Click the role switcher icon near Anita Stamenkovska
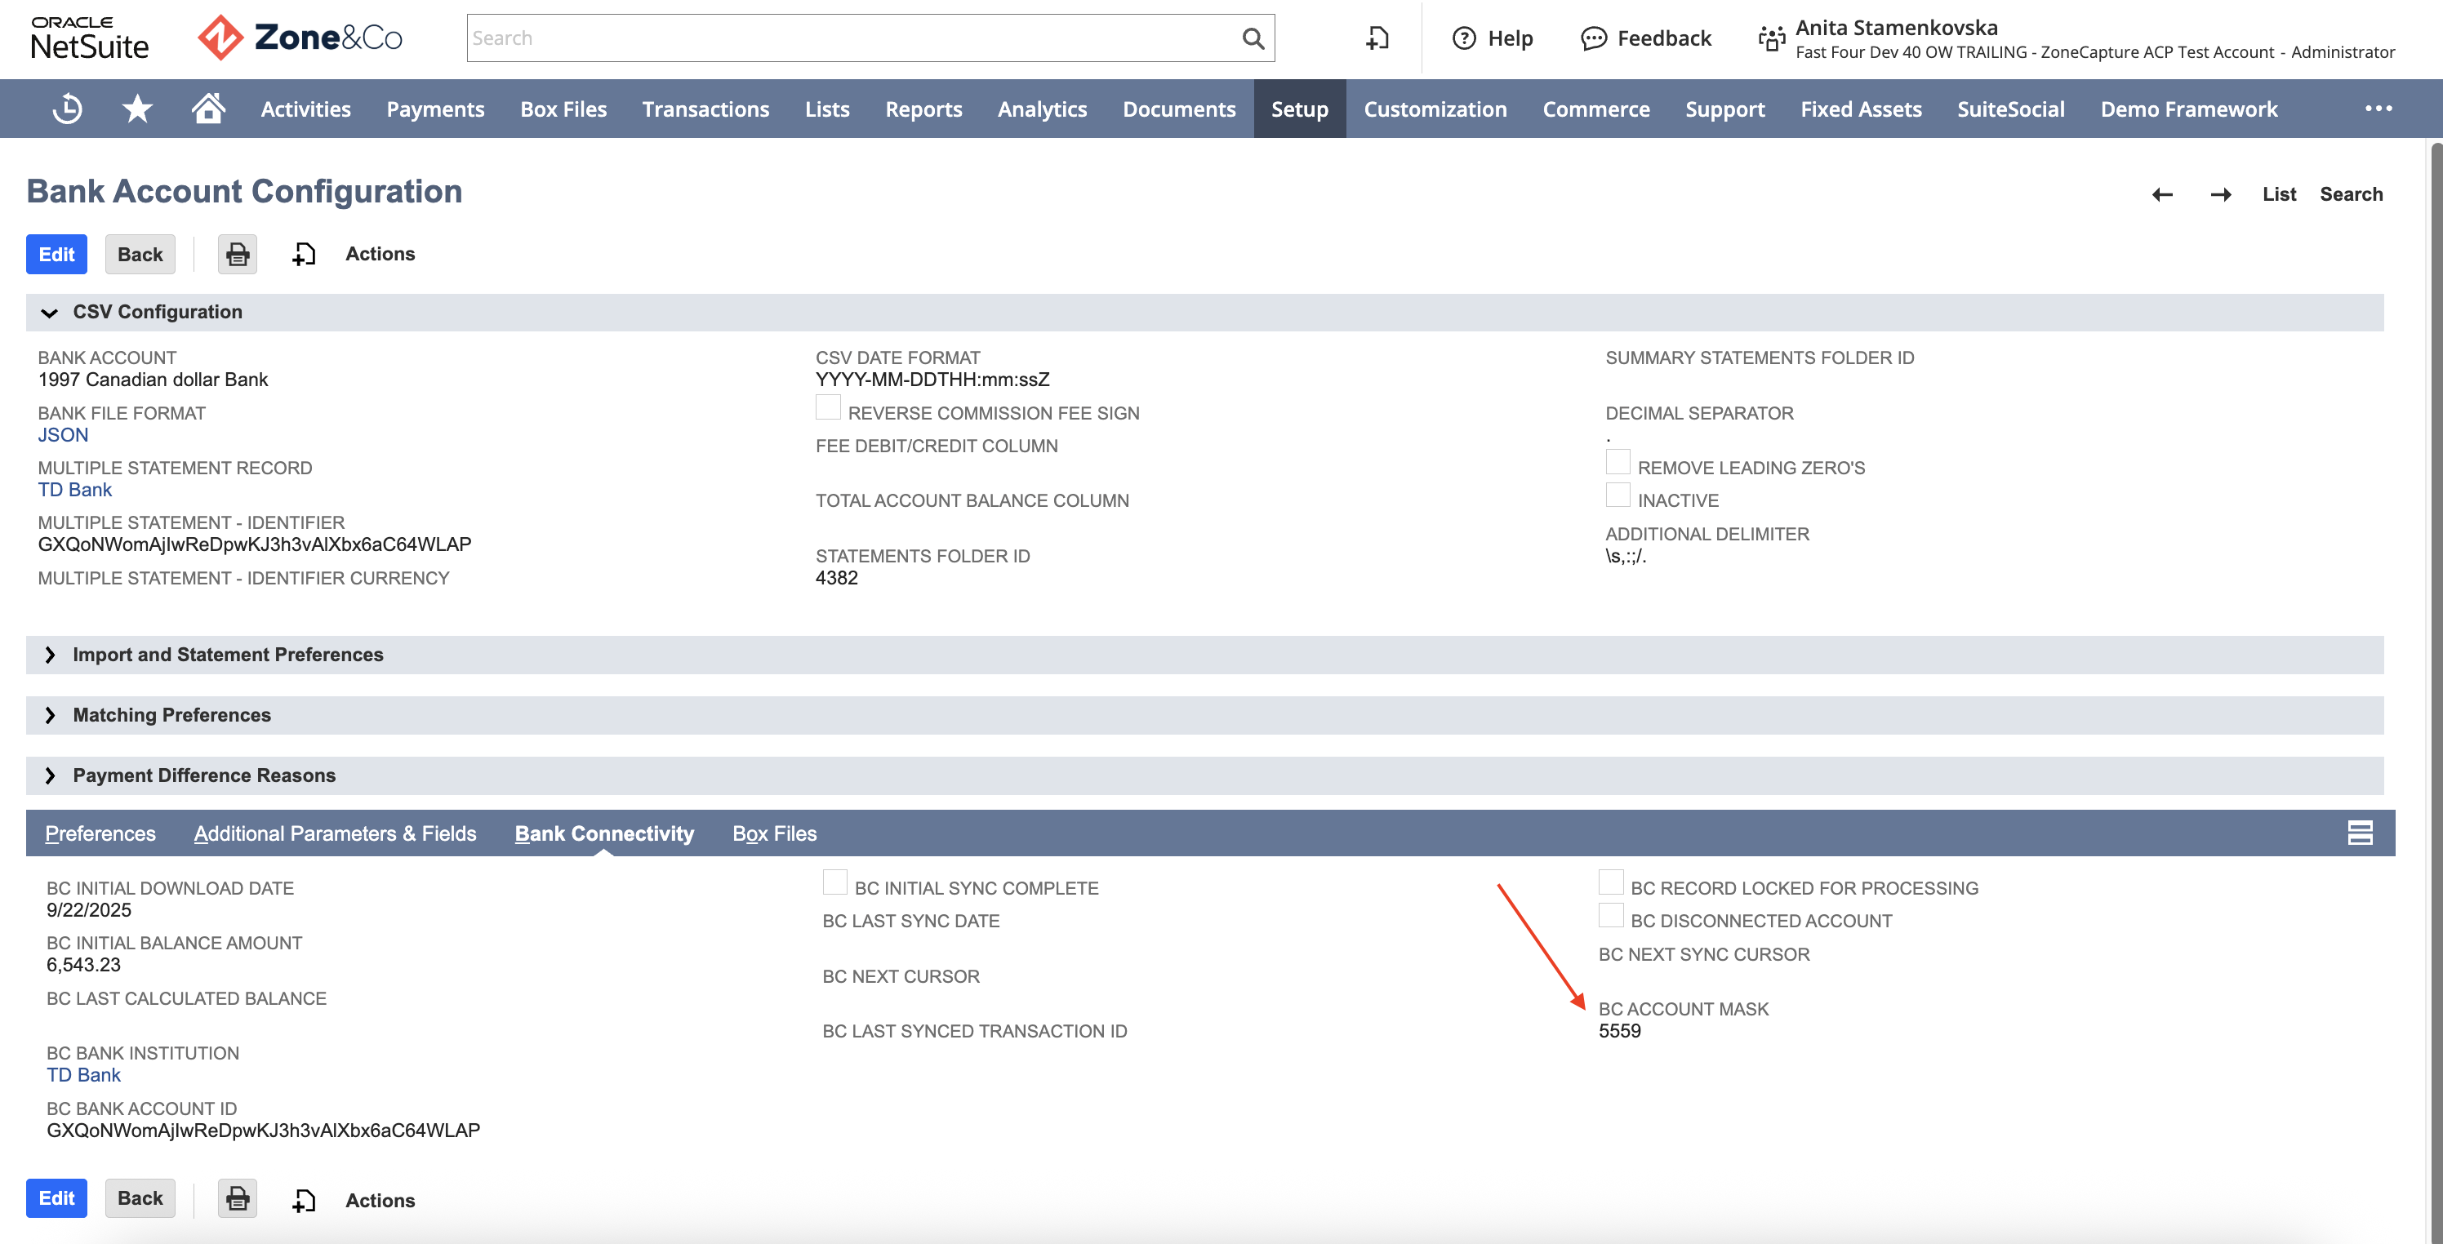The width and height of the screenshot is (2443, 1244). [1772, 38]
